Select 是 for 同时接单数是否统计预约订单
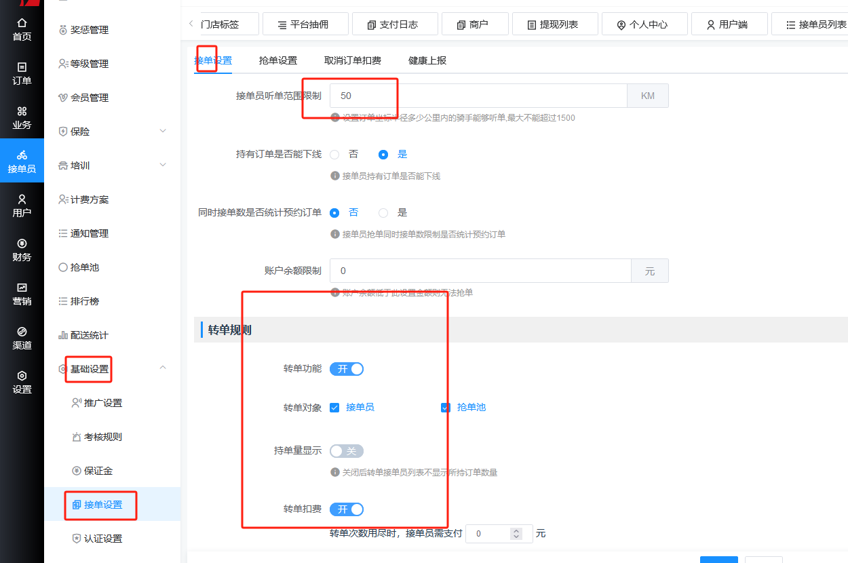 (383, 213)
